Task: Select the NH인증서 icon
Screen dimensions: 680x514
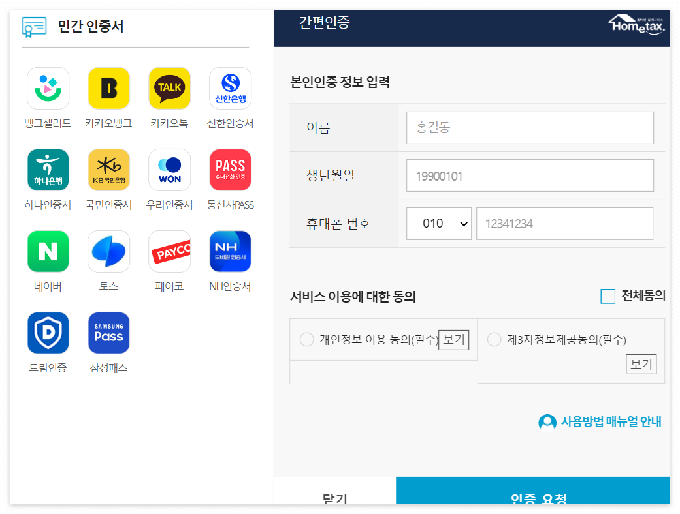Action: tap(231, 251)
